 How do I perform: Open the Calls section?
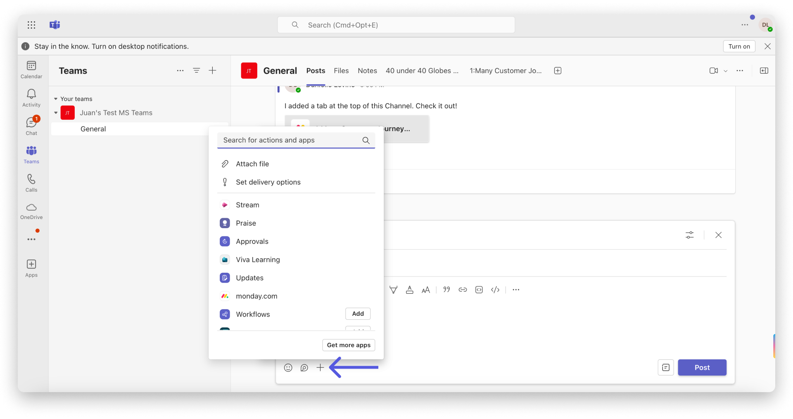[x=31, y=183]
